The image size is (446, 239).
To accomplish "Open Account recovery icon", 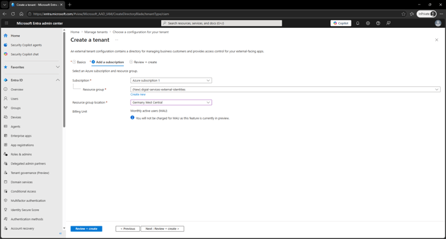I will (6, 228).
